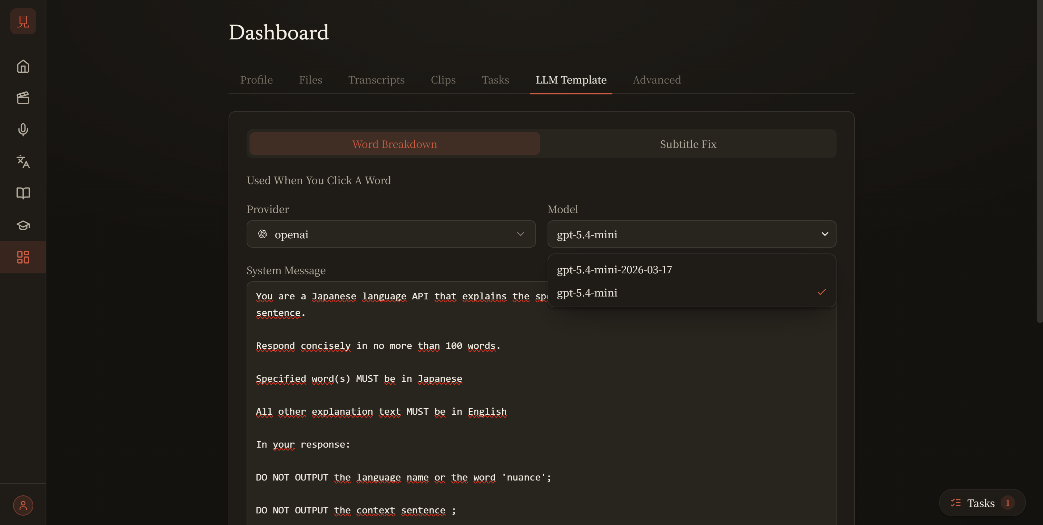The image size is (1043, 525).
Task: Open the floating Tasks button
Action: click(982, 503)
